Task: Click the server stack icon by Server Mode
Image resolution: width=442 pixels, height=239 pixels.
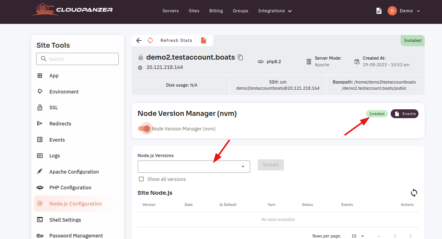Action: click(309, 62)
